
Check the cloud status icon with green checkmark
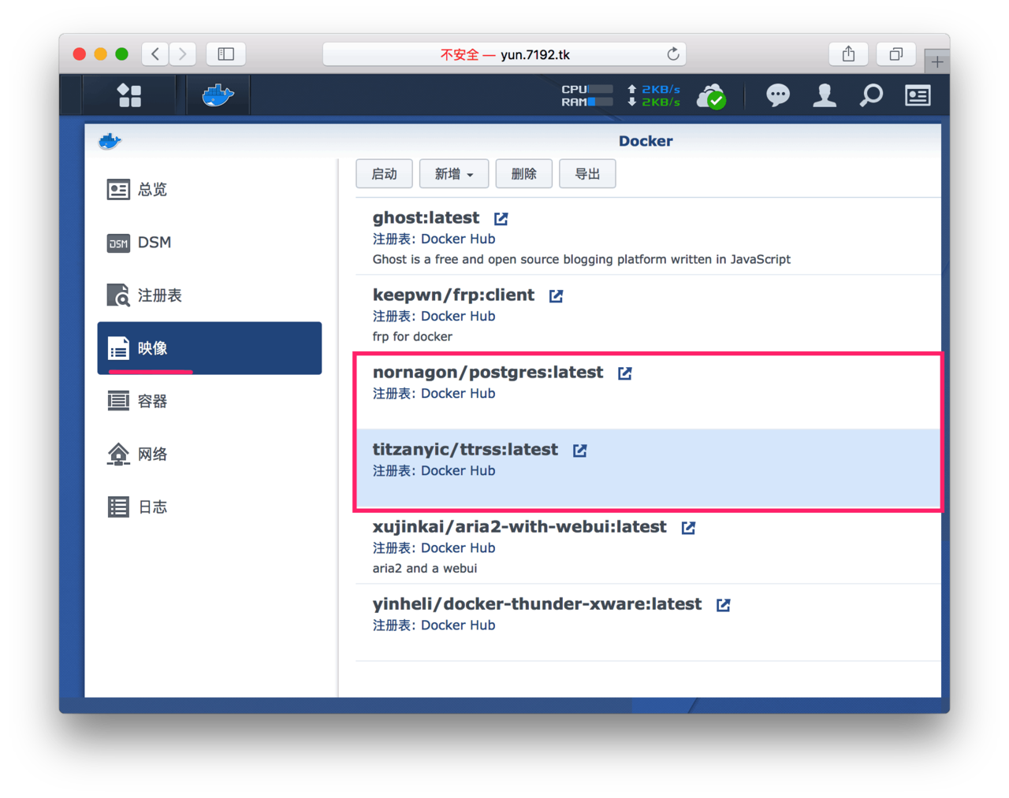711,96
